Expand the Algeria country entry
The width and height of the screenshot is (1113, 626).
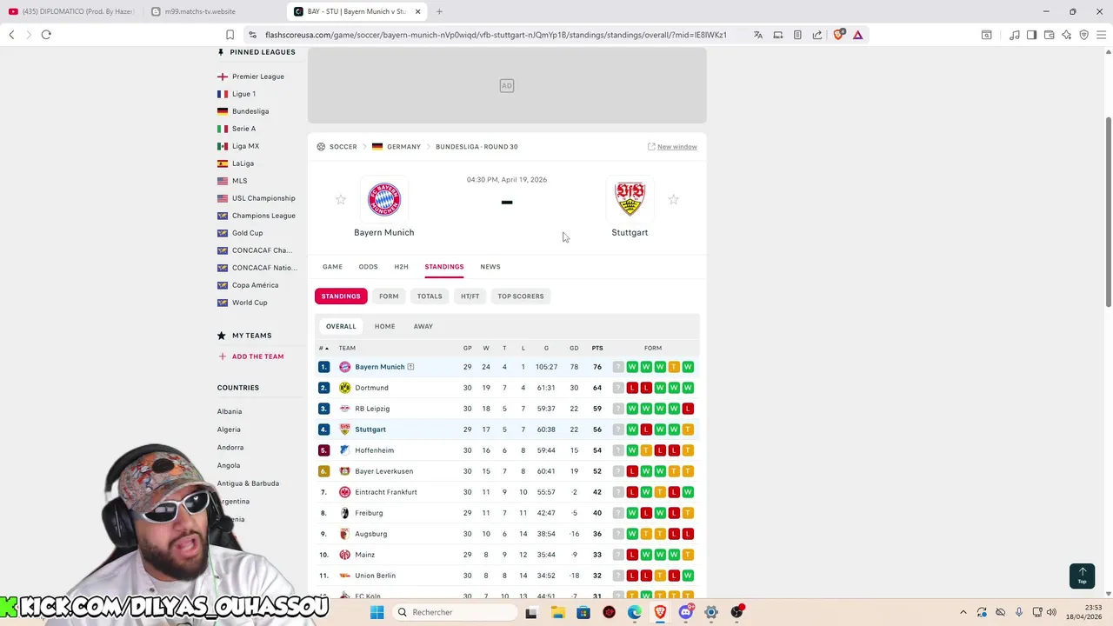[x=229, y=430]
